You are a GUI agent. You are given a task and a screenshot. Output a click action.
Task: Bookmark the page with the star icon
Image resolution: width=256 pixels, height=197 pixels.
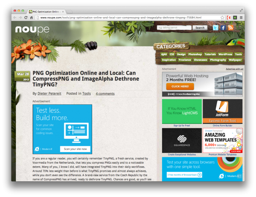tap(222, 18)
